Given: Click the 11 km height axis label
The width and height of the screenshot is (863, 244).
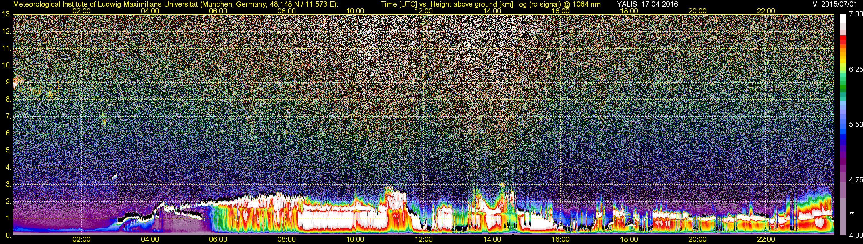Looking at the screenshot, I should point(6,48).
